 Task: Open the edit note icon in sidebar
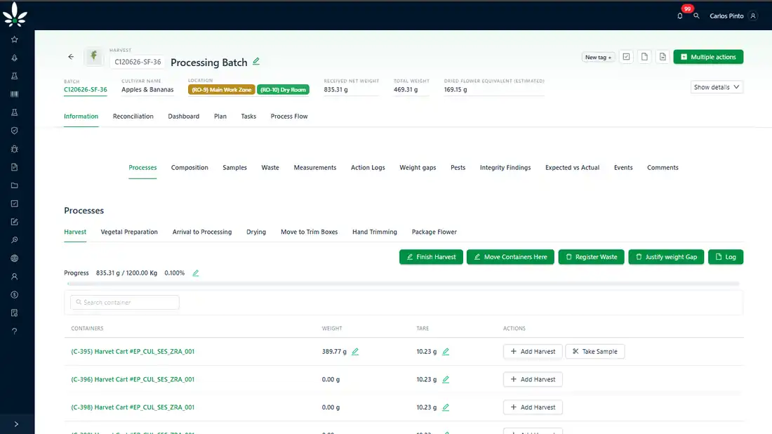tap(14, 222)
